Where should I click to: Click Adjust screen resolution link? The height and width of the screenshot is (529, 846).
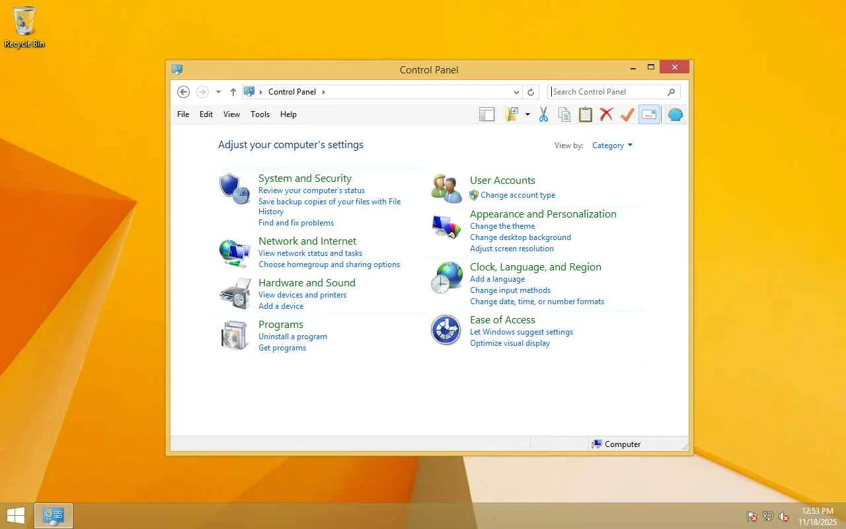(x=512, y=249)
